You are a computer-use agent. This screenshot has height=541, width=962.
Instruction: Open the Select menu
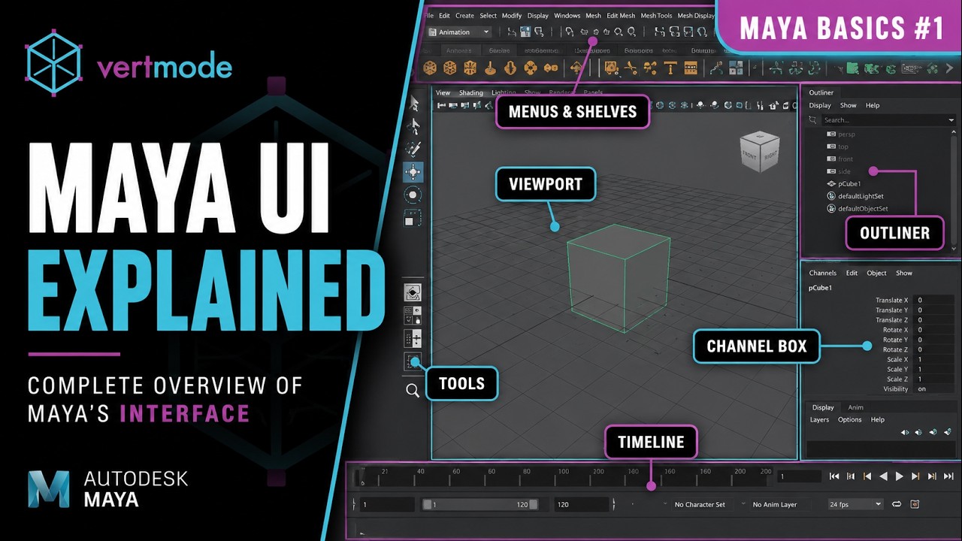(489, 16)
